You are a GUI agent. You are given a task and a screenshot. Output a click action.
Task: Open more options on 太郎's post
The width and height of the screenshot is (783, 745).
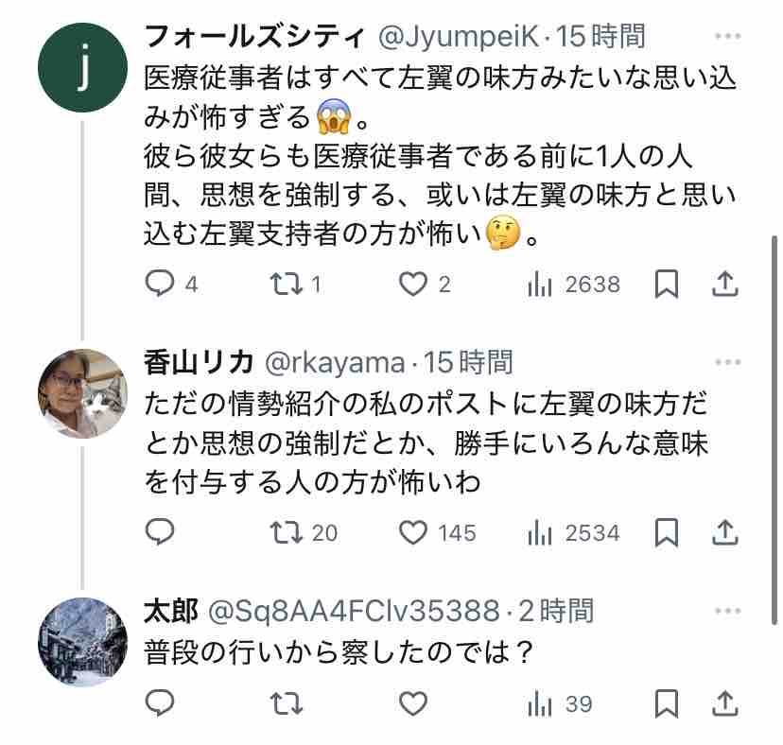click(x=726, y=611)
